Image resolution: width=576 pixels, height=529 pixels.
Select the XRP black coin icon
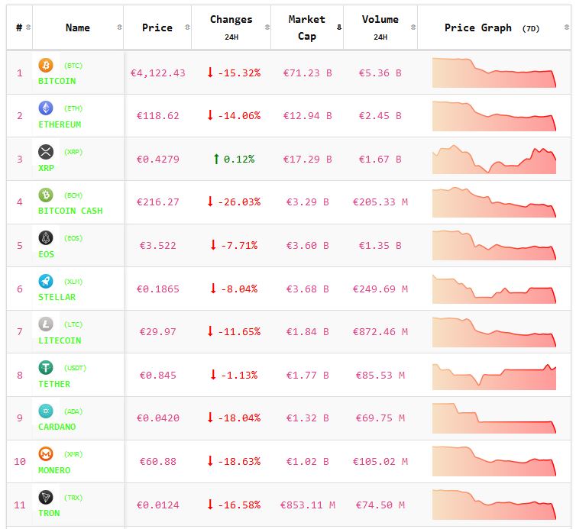coord(46,152)
